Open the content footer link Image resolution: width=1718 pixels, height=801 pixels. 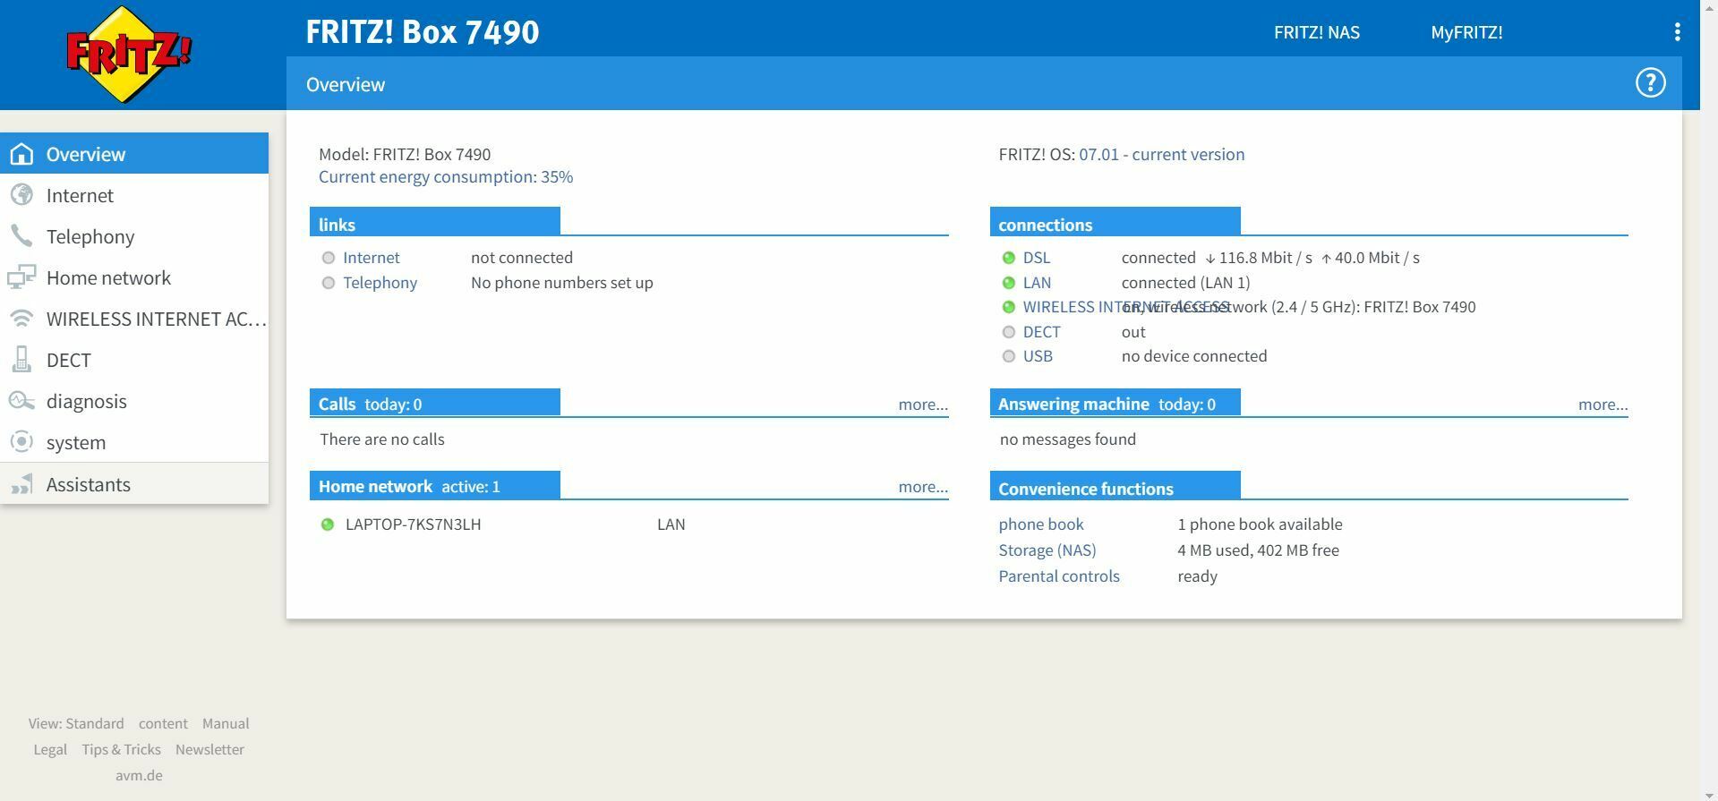coord(163,723)
